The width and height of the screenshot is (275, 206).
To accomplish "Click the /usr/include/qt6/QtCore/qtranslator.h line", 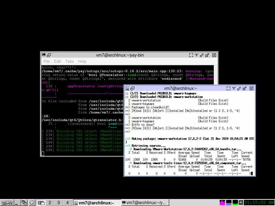I will [83, 120].
